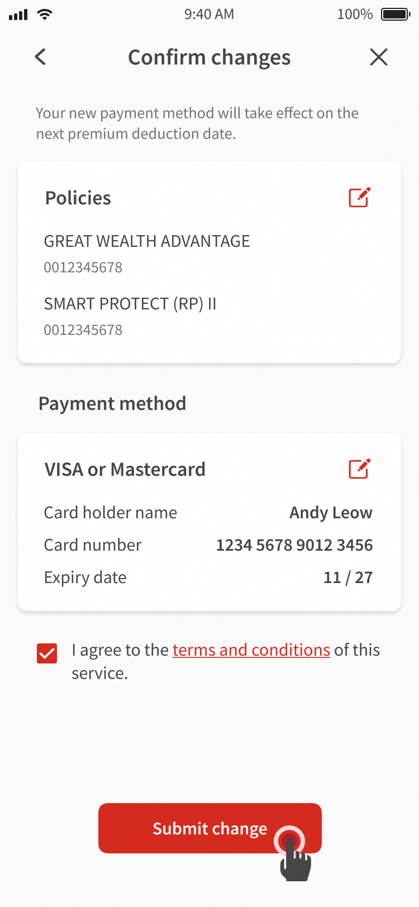Tap the back arrow icon
Viewport: 419px width, 907px height.
[x=40, y=57]
